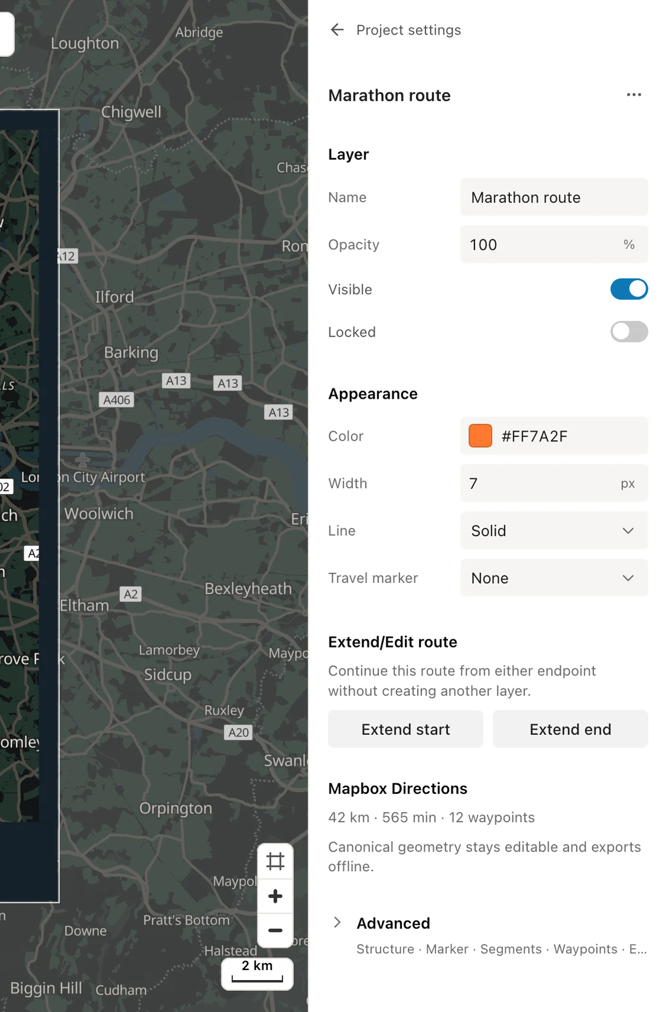This screenshot has width=666, height=1012.
Task: Zoom out the map with minus button
Action: pyautogui.click(x=275, y=931)
